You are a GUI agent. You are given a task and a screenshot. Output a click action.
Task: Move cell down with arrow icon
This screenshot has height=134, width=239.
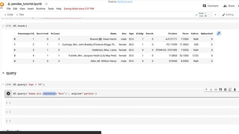[x=211, y=89]
